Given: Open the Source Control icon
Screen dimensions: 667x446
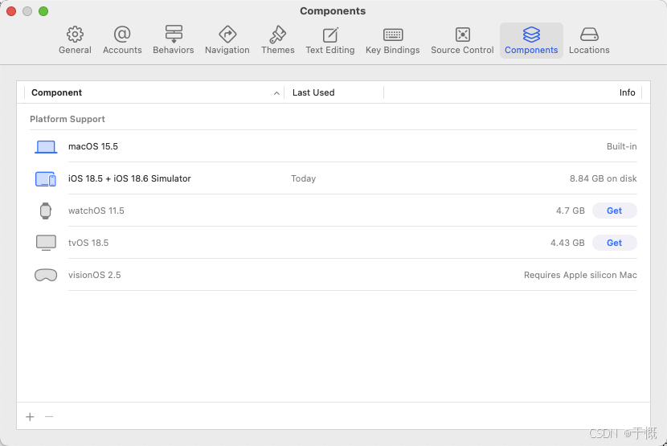Looking at the screenshot, I should pyautogui.click(x=462, y=35).
